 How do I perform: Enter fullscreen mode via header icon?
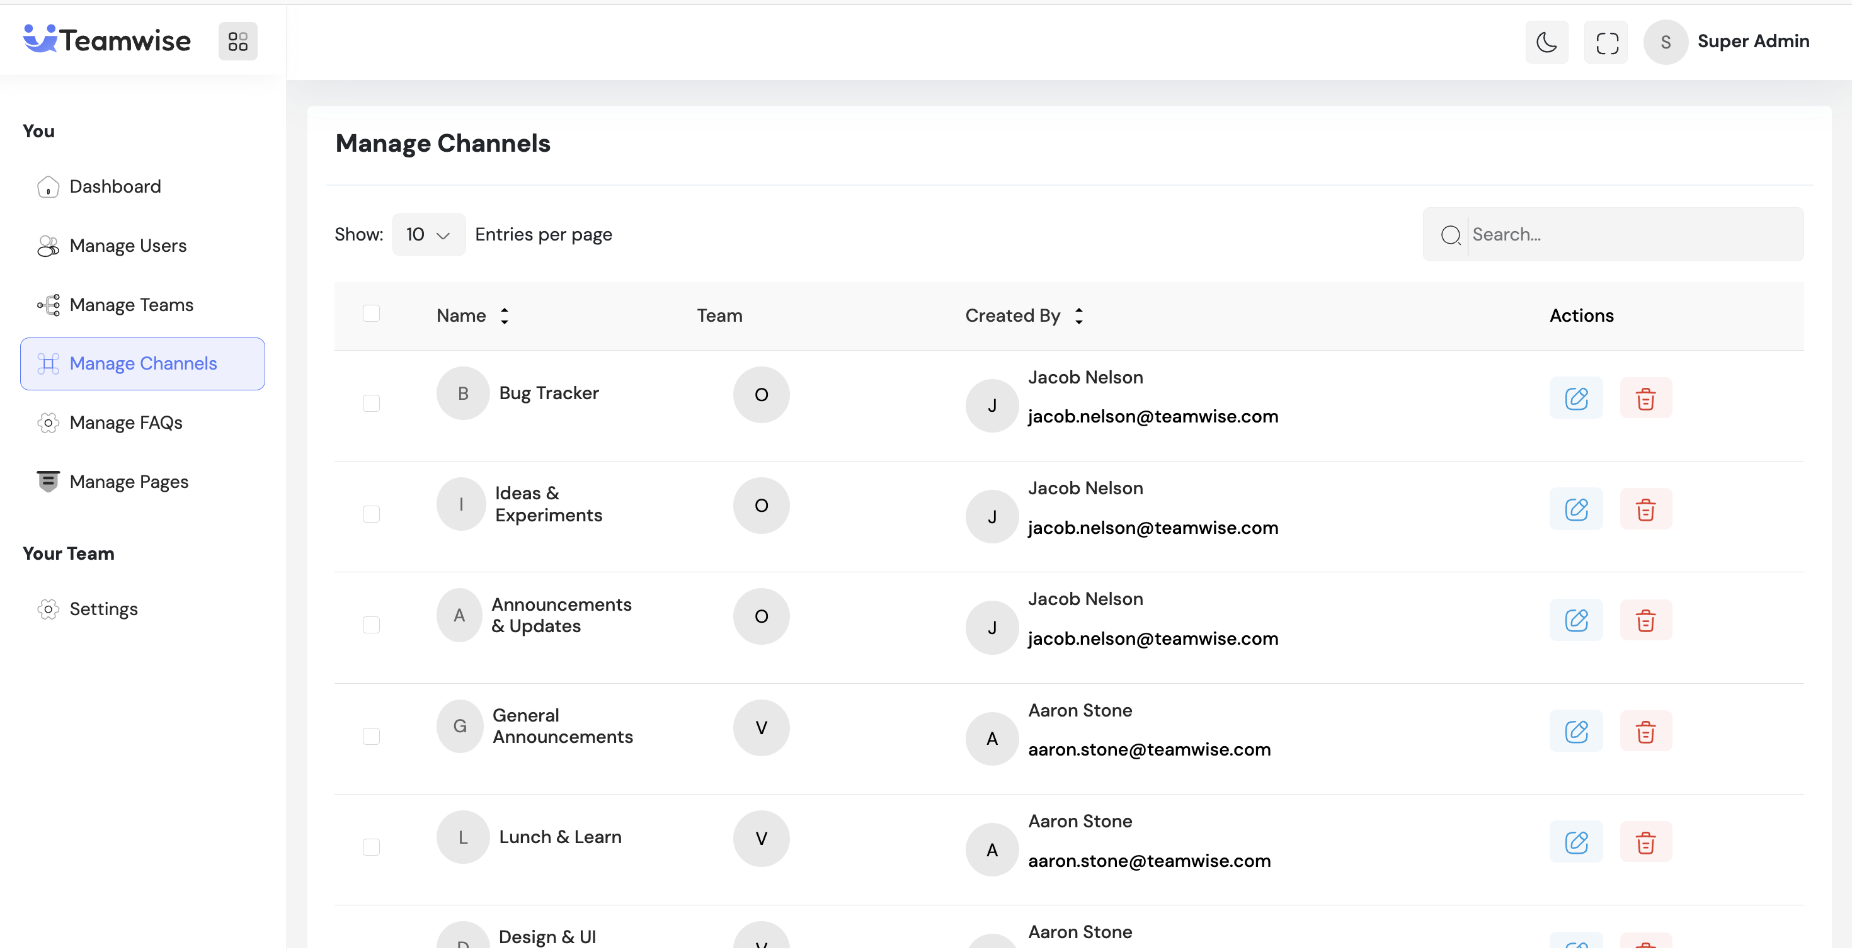1606,42
